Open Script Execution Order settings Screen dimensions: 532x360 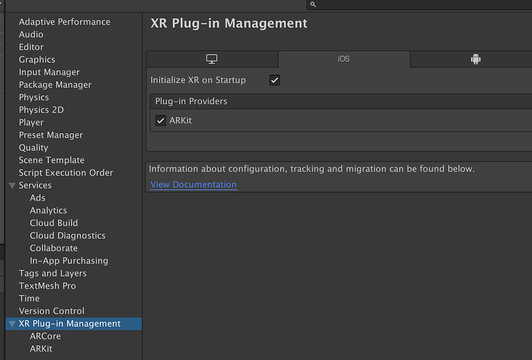66,172
